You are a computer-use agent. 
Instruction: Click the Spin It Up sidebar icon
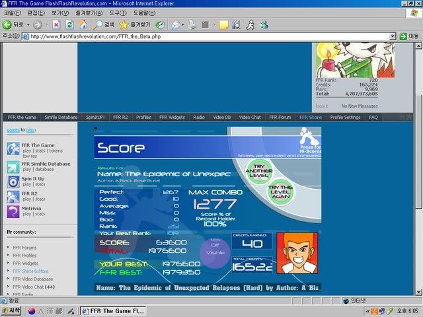[13, 182]
